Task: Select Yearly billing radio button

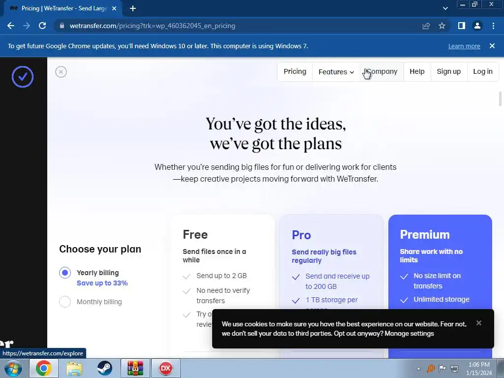Action: [x=65, y=273]
